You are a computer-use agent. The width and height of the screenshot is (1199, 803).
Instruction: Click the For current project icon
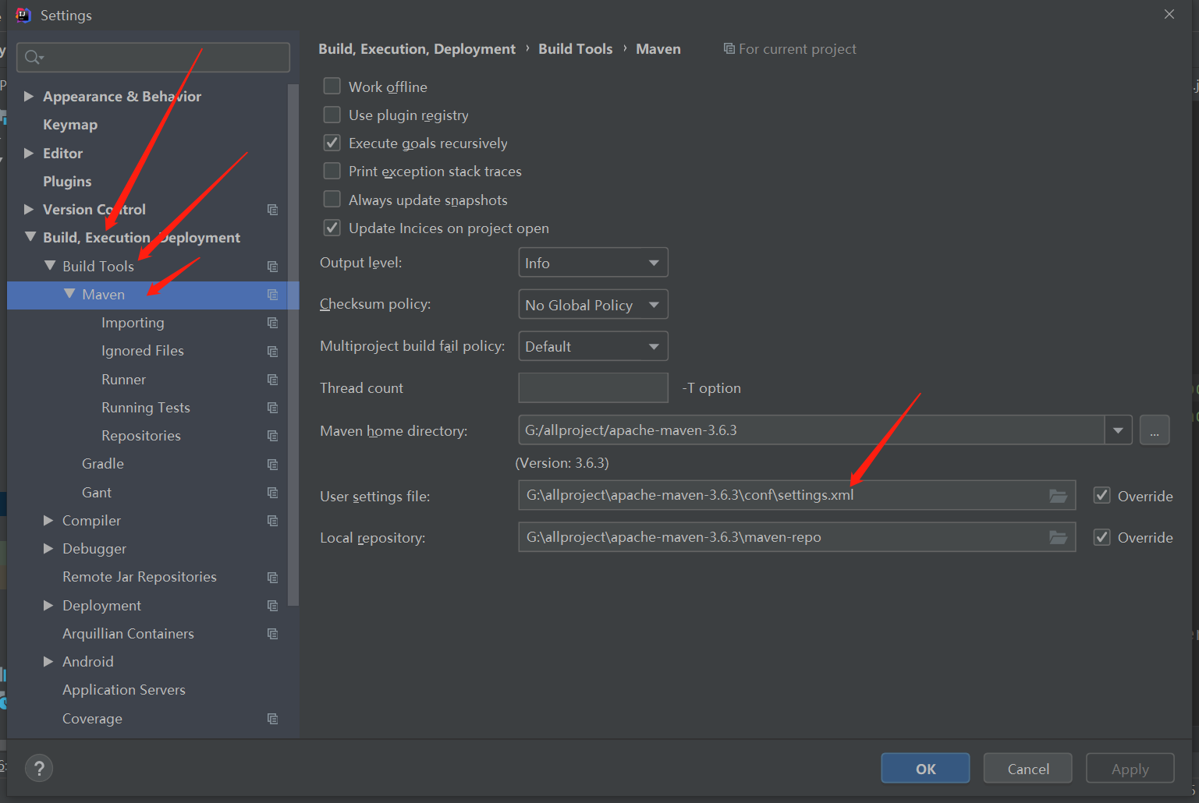729,48
